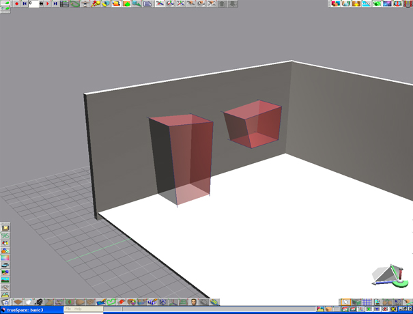Click the first icon in top-right toolbar
This screenshot has width=413, height=314.
(334, 3)
